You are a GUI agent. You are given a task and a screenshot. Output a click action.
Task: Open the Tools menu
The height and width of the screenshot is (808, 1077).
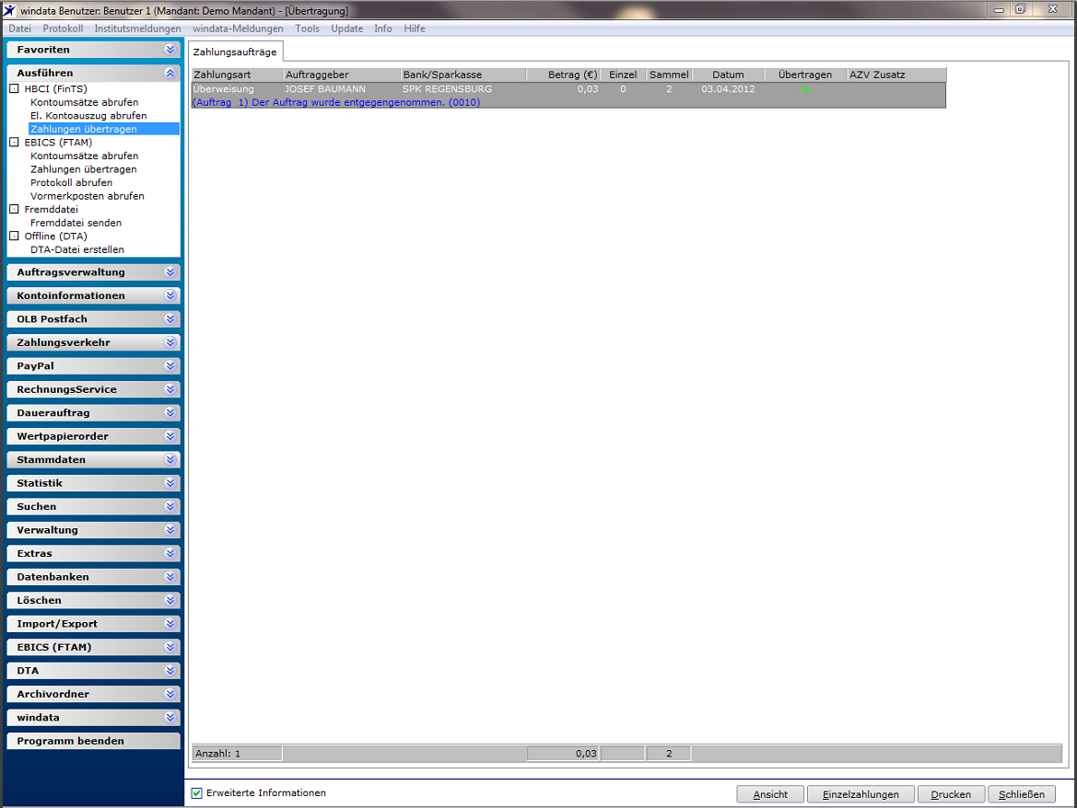[x=307, y=29]
